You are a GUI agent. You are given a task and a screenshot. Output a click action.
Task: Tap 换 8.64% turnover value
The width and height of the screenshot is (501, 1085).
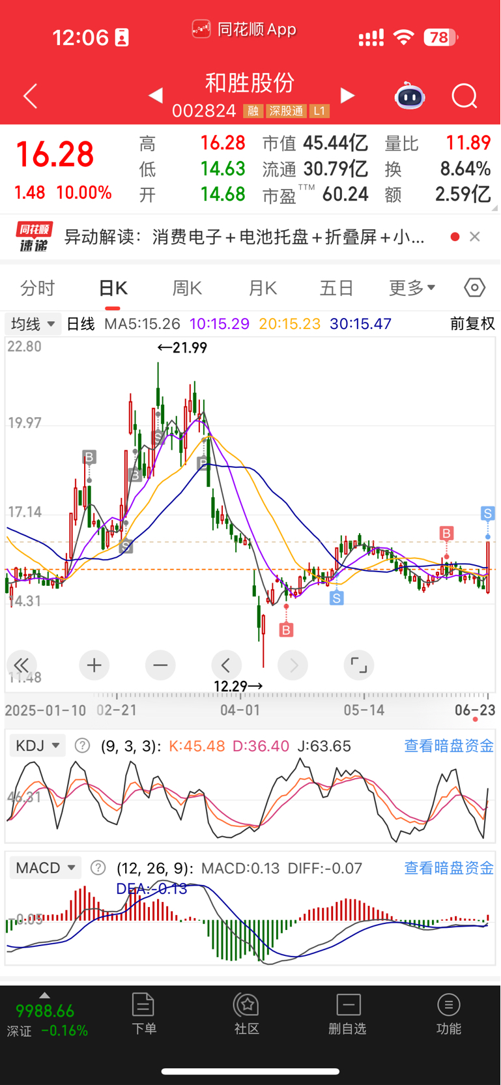[x=465, y=169]
